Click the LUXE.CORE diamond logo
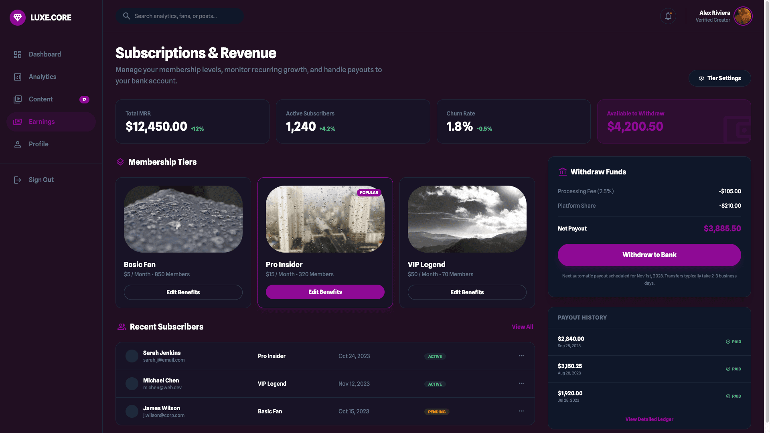 (x=18, y=17)
